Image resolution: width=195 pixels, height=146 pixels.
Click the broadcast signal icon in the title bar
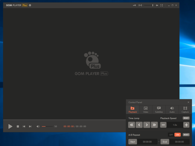[140, 5]
